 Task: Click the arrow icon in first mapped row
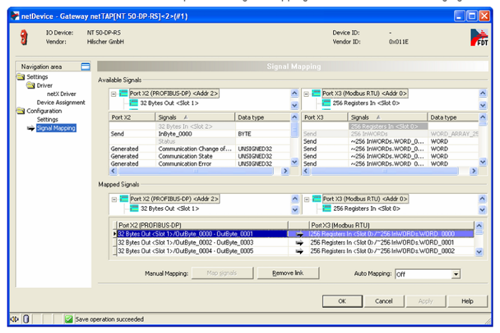[x=299, y=234]
